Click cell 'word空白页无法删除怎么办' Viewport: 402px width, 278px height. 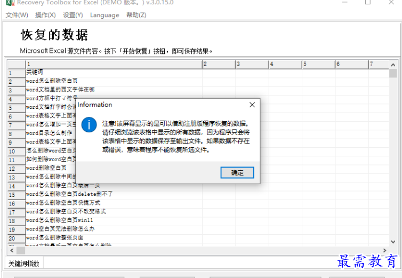pos(114,229)
